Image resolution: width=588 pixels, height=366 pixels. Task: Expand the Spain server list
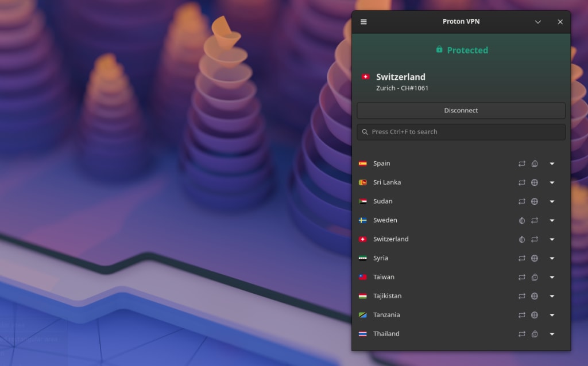tap(552, 163)
